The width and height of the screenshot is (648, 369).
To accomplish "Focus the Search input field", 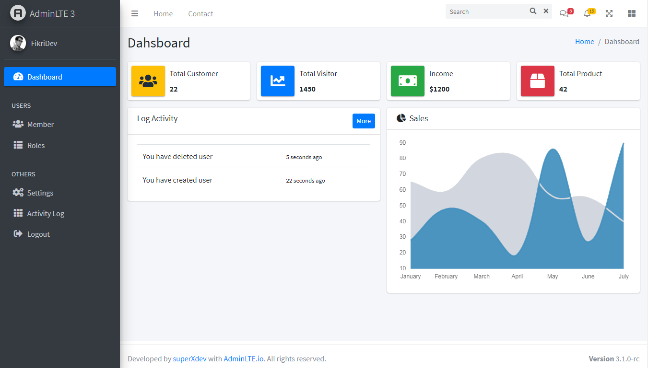I will click(486, 12).
